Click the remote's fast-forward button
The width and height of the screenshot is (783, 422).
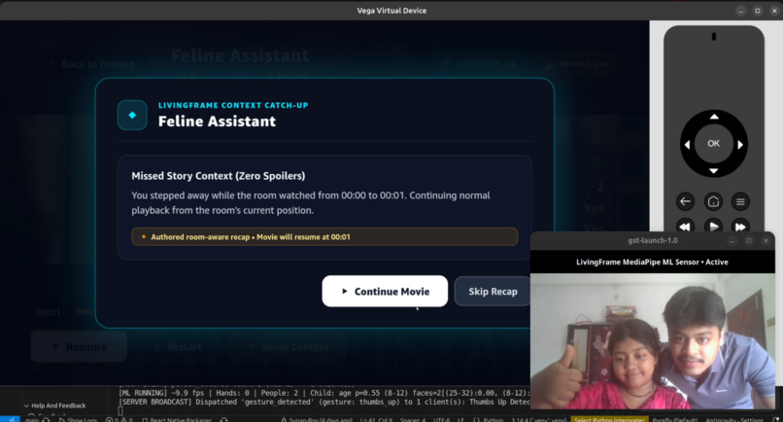(740, 226)
